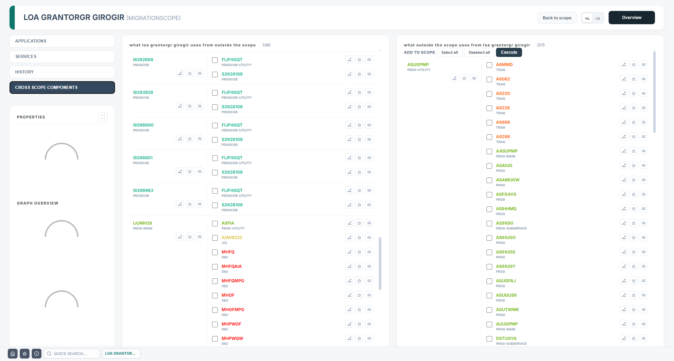Image resolution: width=674 pixels, height=361 pixels.
Task: Click Select all button
Action: tap(450, 52)
